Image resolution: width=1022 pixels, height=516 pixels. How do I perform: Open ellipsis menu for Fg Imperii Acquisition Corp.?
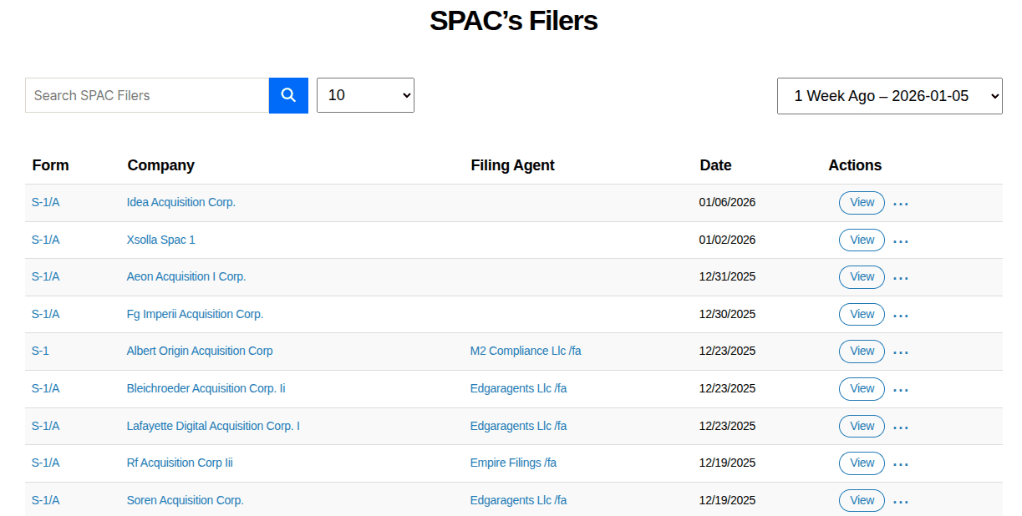tap(900, 316)
